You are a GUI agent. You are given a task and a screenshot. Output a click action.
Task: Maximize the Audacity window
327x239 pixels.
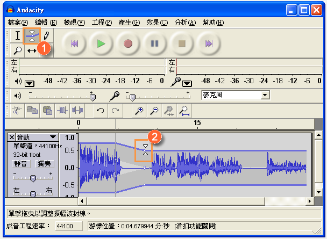[x=304, y=10]
